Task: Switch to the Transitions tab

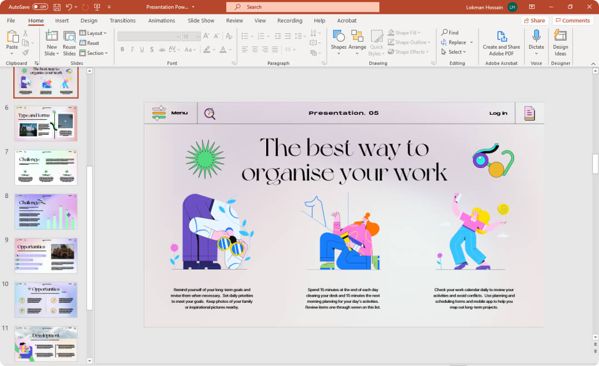Action: [123, 21]
